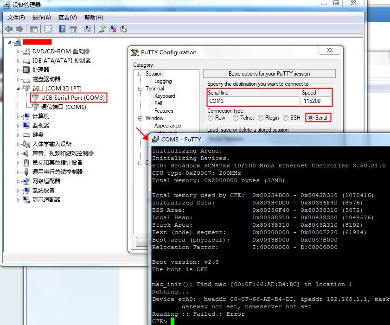Click the 'Boot version: v2.3' terminal line
Viewport: 390px width, 325px height.
(185, 262)
